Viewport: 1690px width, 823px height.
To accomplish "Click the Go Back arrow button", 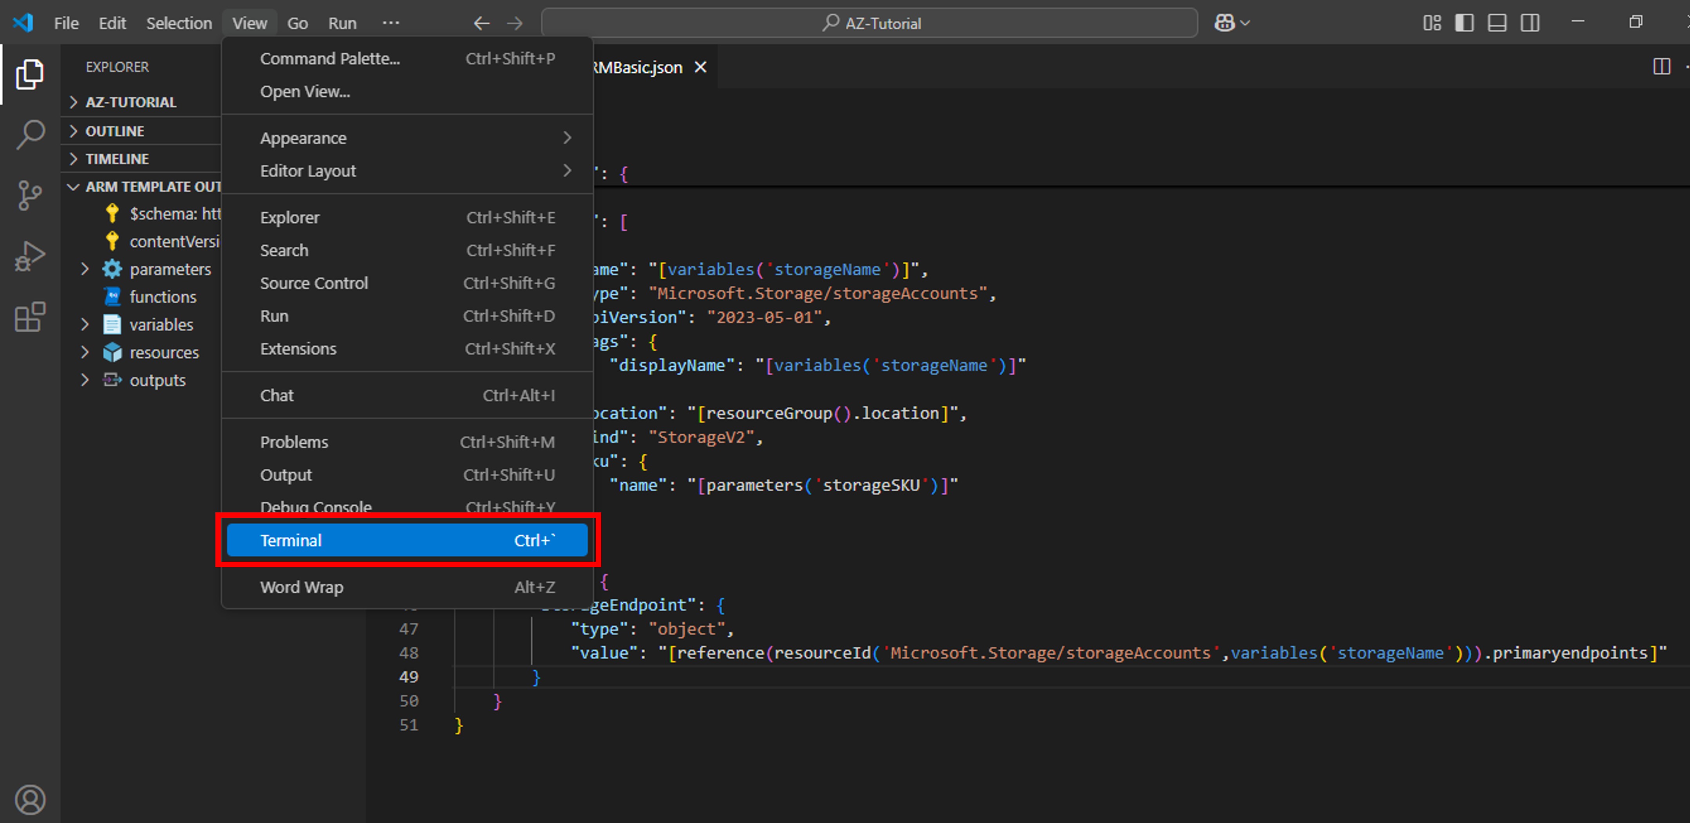I will (x=482, y=23).
